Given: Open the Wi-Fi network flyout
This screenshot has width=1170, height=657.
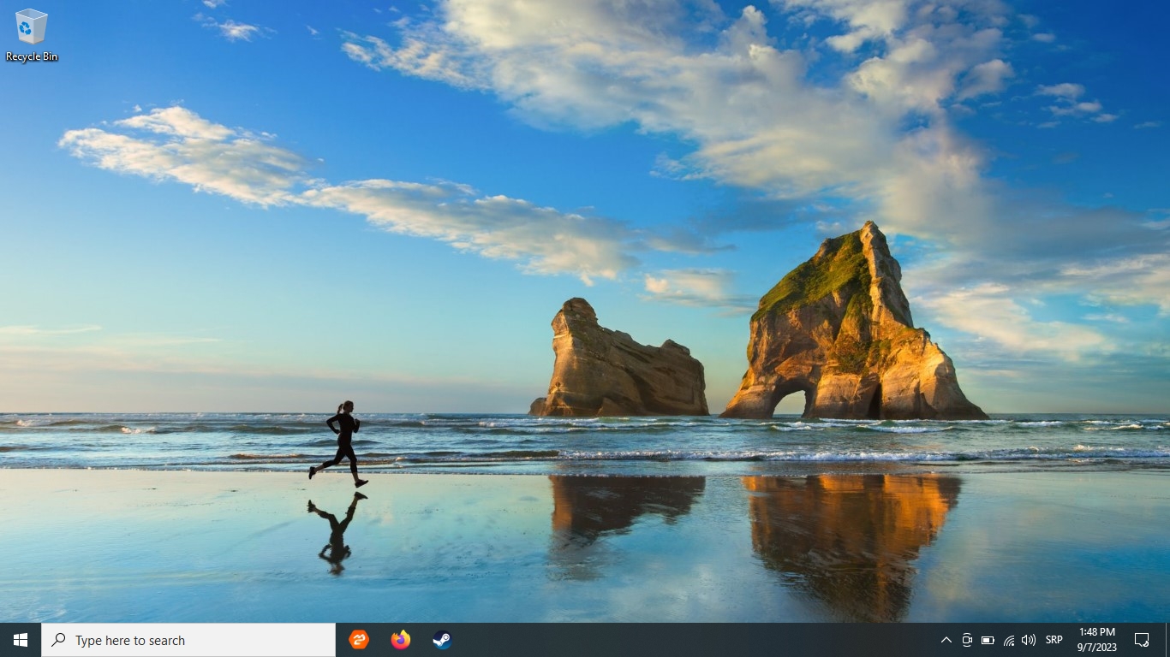Looking at the screenshot, I should 1009,640.
